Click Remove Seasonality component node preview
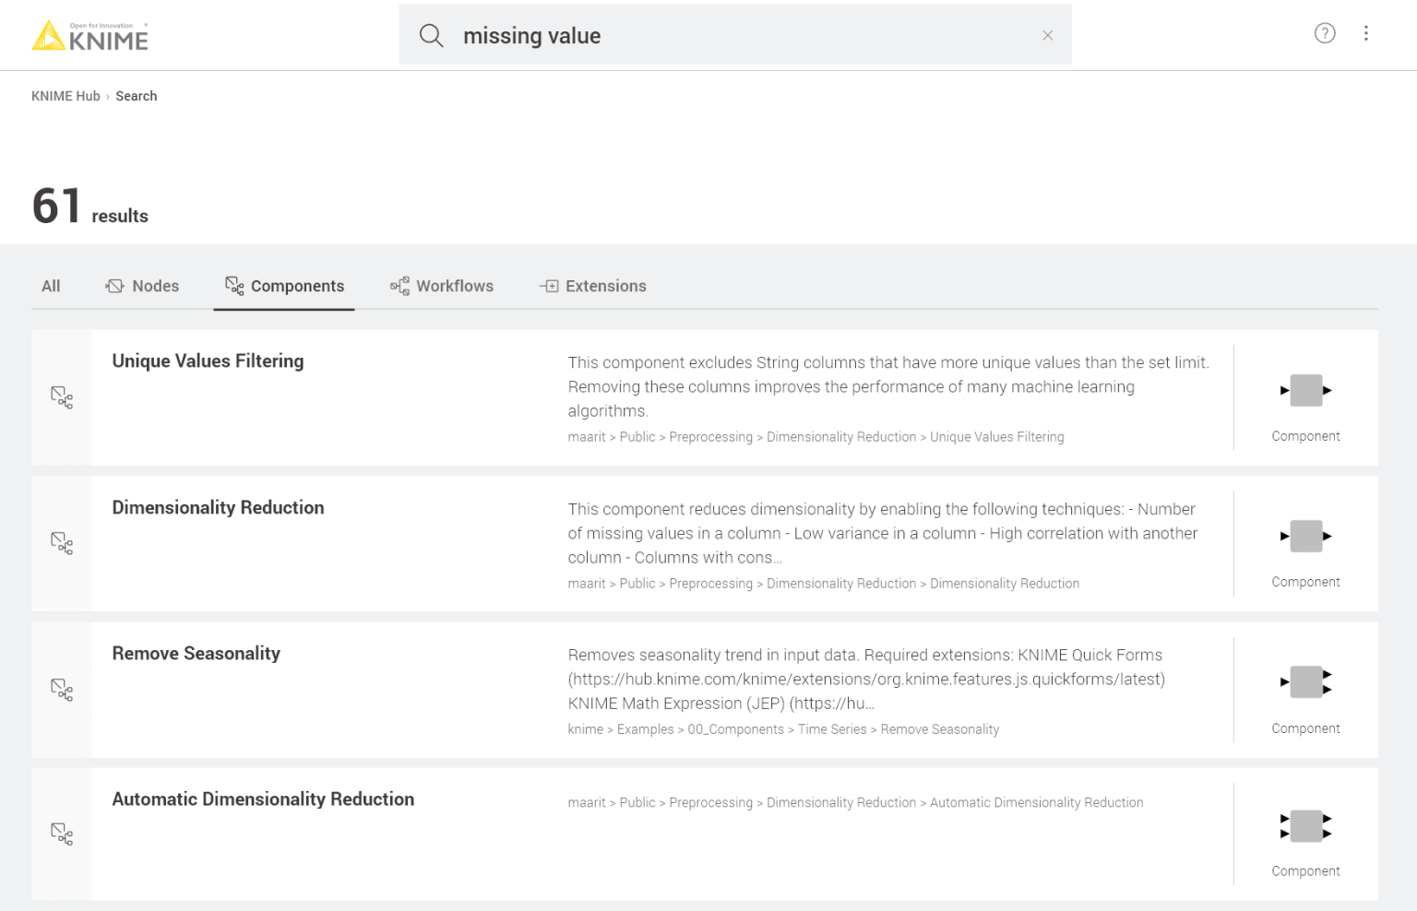 click(x=1305, y=681)
